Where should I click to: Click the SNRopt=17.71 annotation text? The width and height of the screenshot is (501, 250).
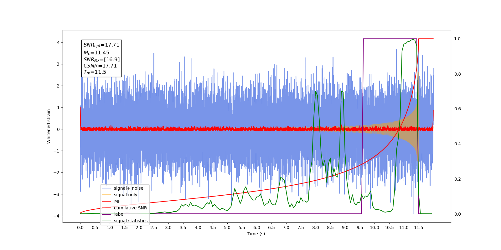click(101, 45)
